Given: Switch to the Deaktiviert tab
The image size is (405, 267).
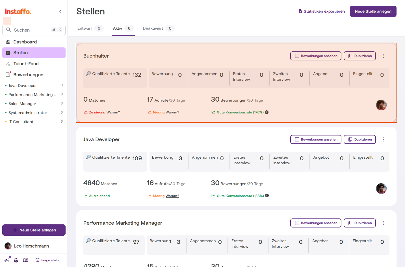Looking at the screenshot, I should (159, 28).
